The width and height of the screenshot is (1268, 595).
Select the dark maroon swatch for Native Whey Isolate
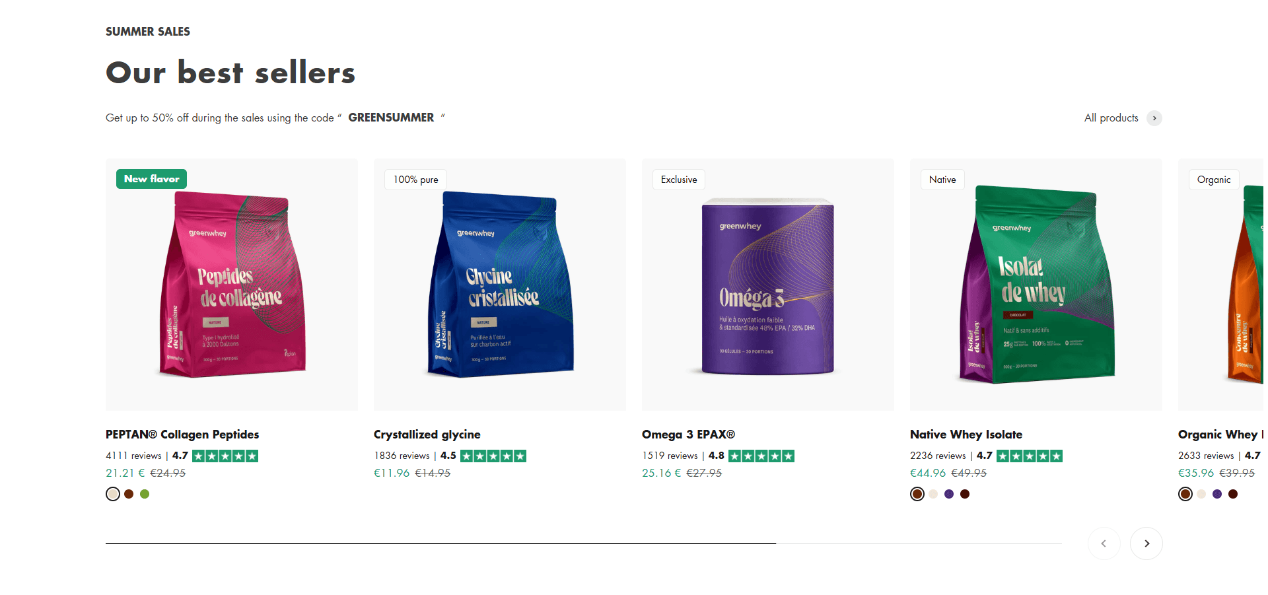(x=965, y=494)
